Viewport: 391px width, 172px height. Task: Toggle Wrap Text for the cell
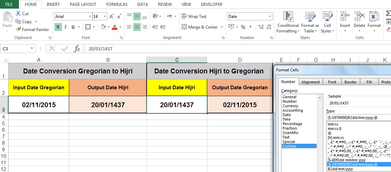(194, 17)
